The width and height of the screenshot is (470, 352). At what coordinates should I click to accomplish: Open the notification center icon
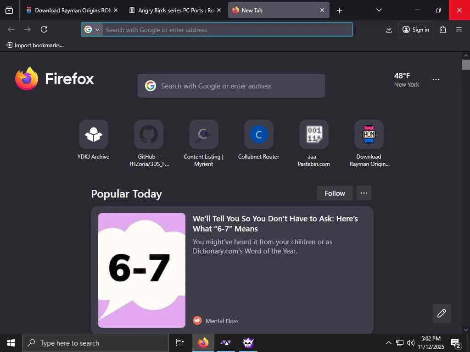coord(456,343)
